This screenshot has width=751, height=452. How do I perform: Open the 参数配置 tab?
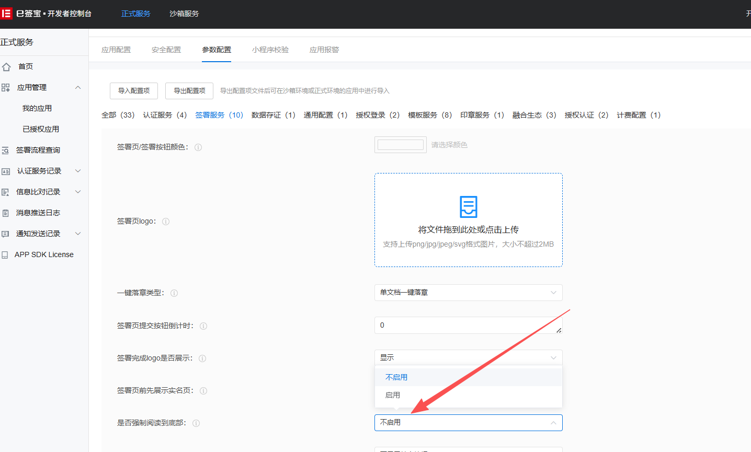[217, 50]
